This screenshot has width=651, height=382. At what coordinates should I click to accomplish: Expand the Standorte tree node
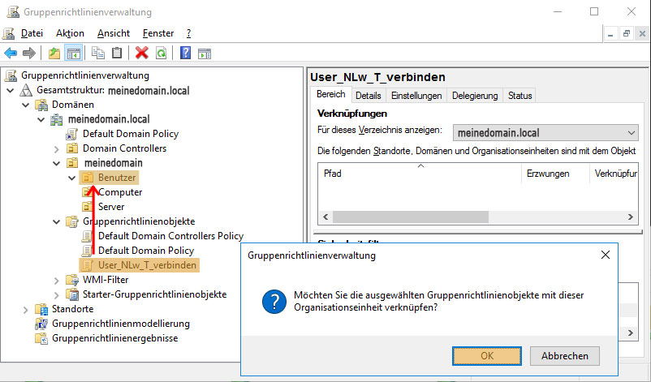[24, 309]
